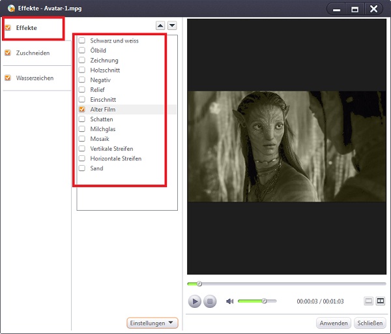Check the Sand effect box
This screenshot has height=334, width=391.
(x=82, y=168)
